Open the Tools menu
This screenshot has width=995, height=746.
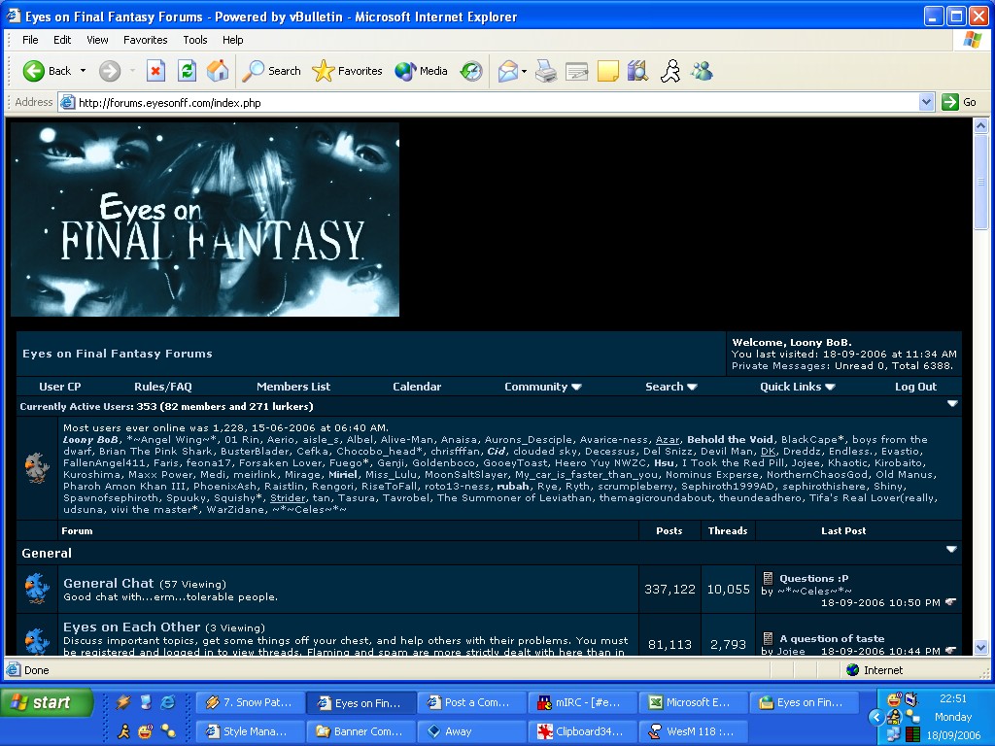tap(194, 39)
